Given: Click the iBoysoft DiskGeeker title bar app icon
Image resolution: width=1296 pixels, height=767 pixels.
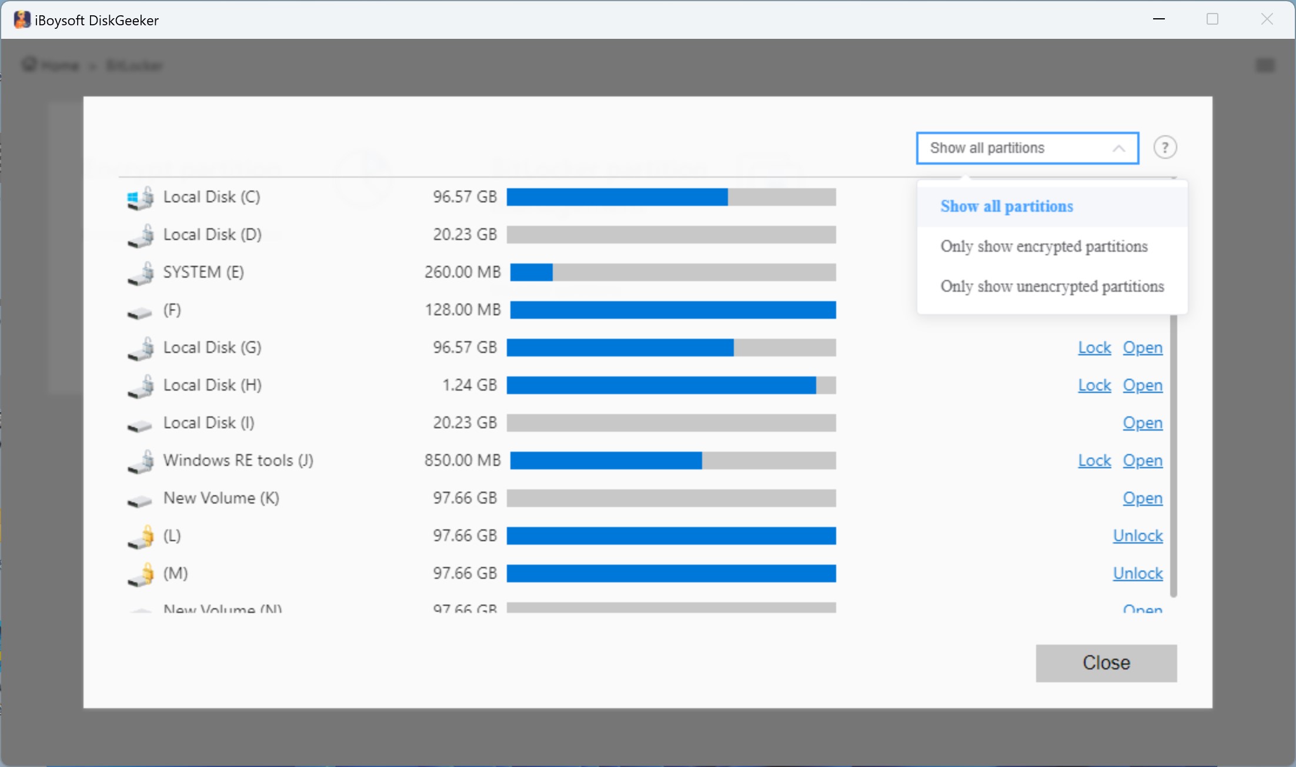Looking at the screenshot, I should pos(22,19).
